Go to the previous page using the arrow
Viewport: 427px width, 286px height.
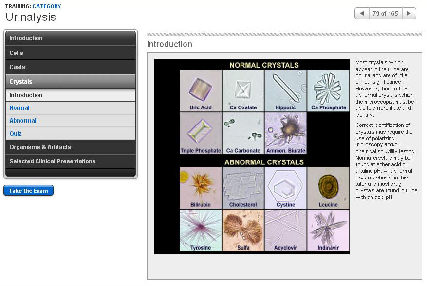click(361, 13)
